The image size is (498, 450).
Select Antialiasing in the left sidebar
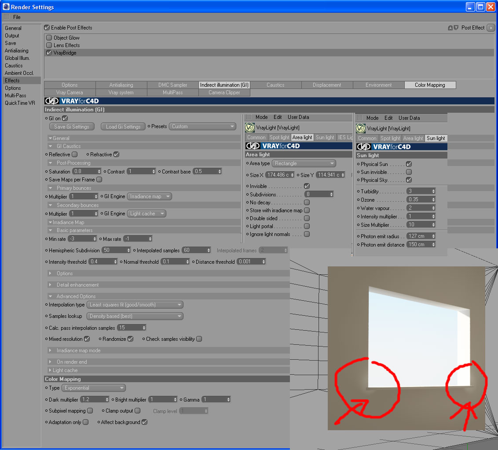(x=17, y=51)
